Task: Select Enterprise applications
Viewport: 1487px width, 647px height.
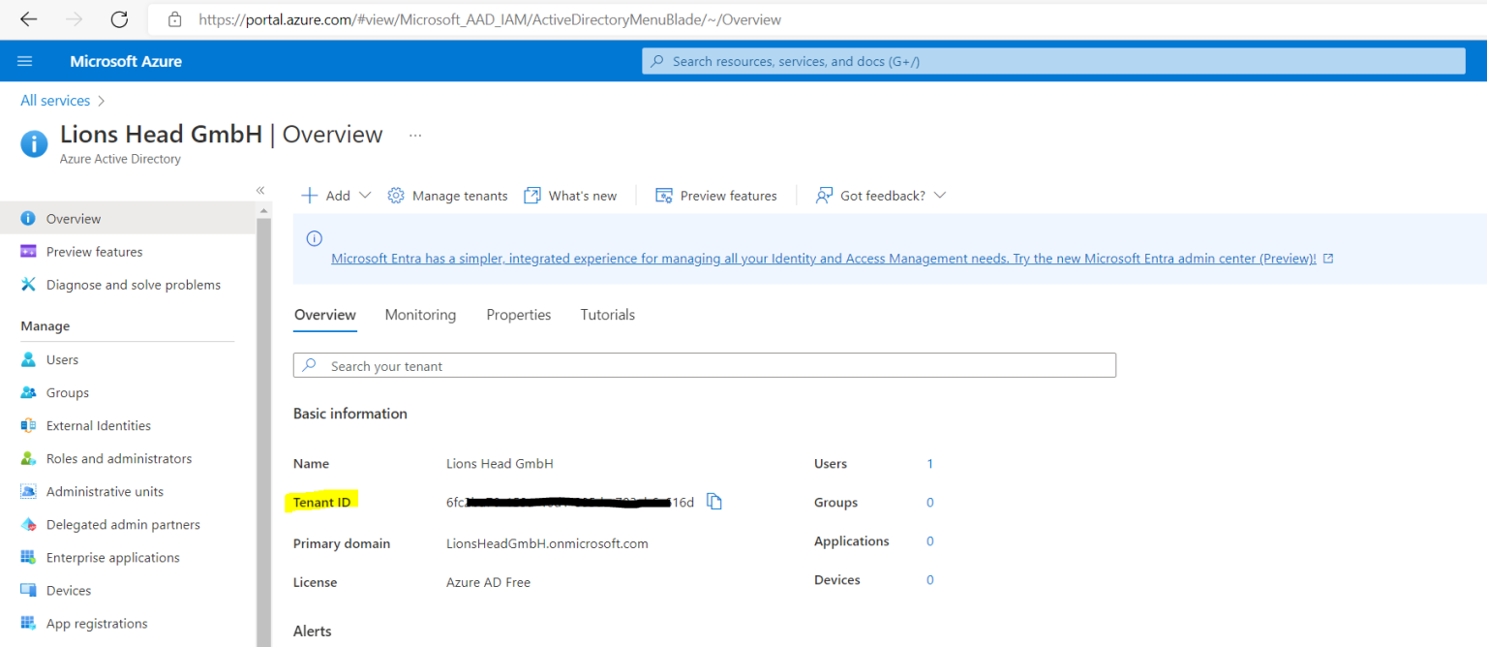Action: click(x=113, y=557)
